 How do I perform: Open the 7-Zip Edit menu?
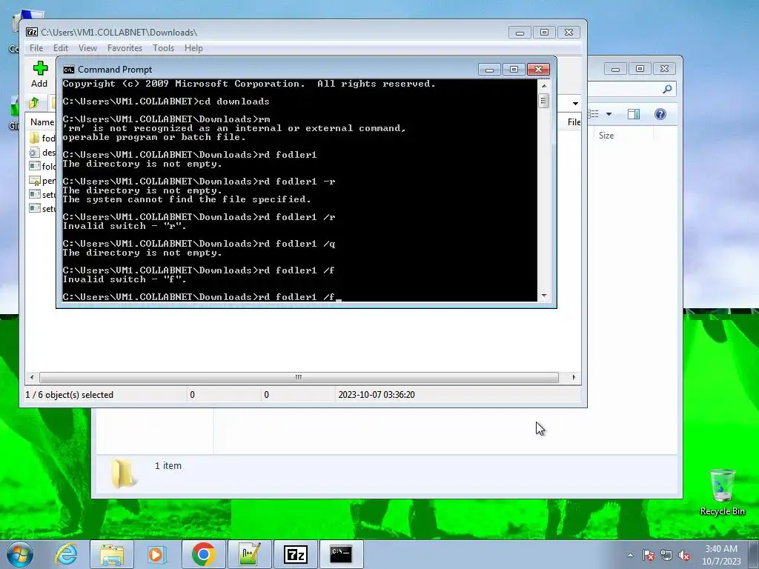pyautogui.click(x=61, y=48)
